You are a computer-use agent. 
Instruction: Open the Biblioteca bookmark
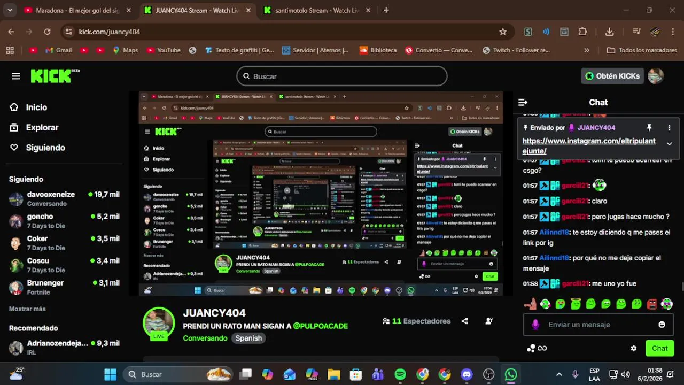377,50
